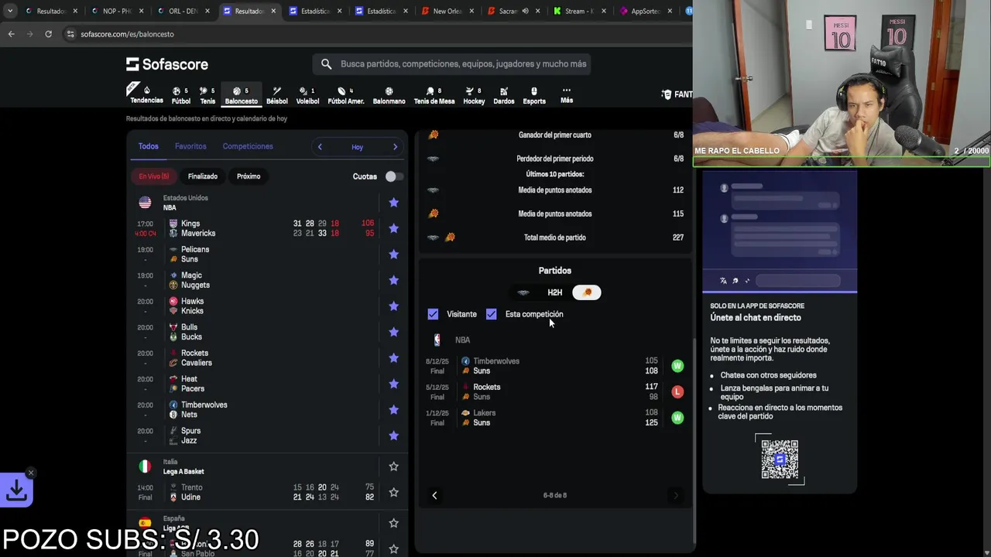991x557 pixels.
Task: Open Rockets vs Suns 5/12/25 result
Action: pyautogui.click(x=555, y=391)
